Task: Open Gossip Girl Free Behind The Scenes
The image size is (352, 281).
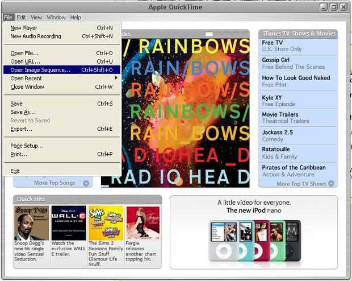Action: [x=298, y=64]
